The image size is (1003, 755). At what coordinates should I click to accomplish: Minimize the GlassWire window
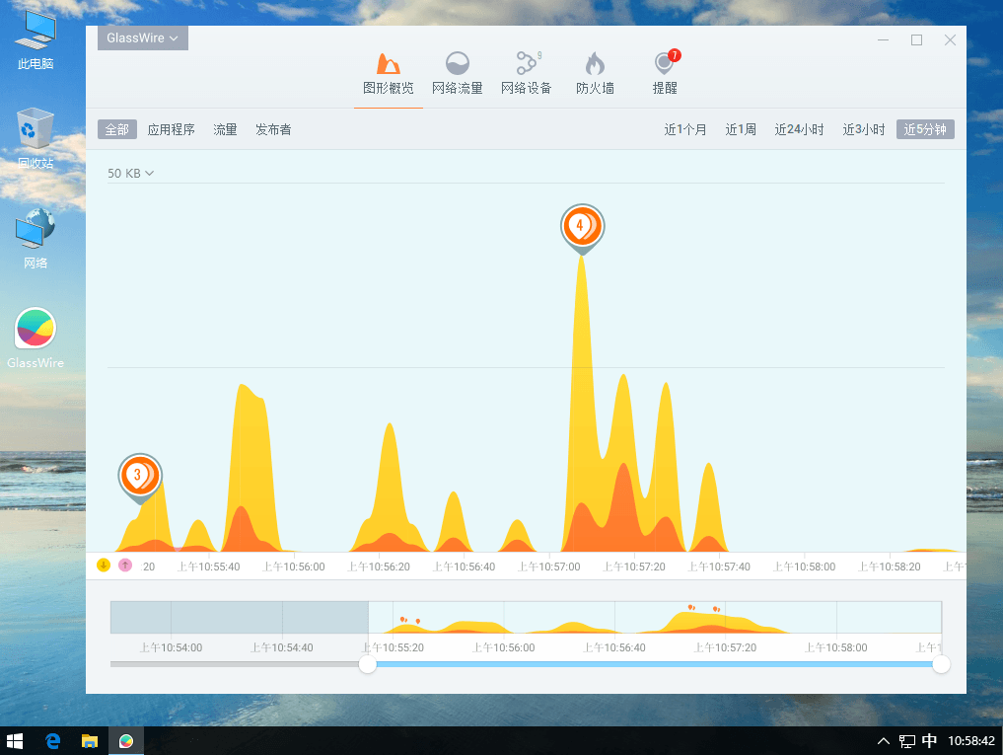(884, 39)
